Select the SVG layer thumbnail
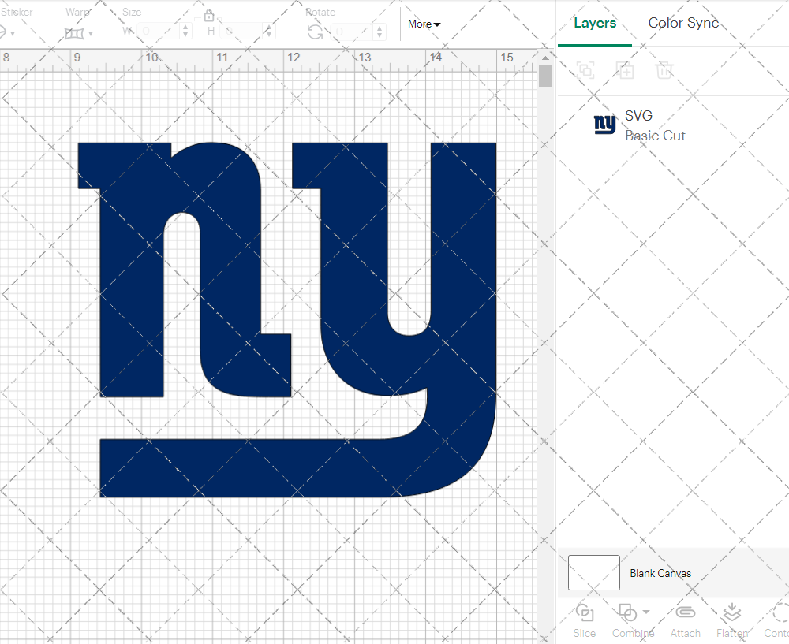789x644 pixels. pos(605,125)
